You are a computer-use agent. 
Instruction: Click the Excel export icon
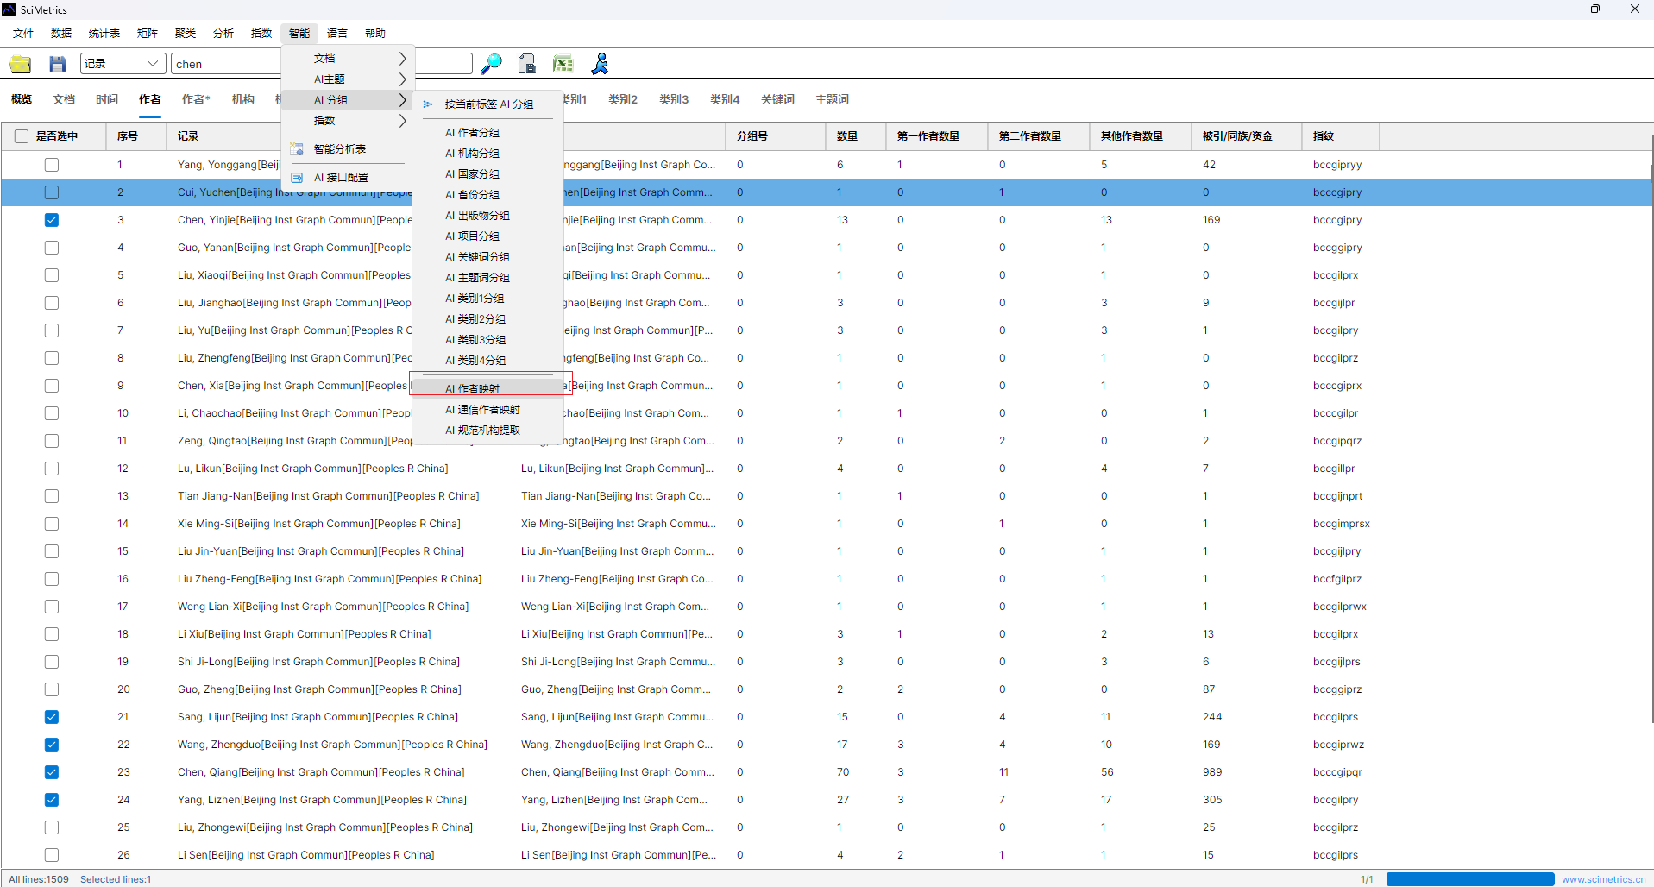click(563, 64)
